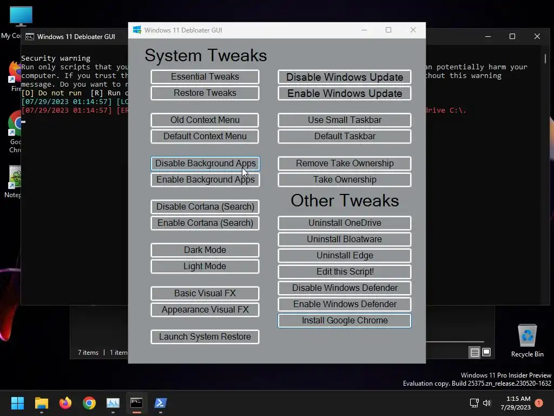The width and height of the screenshot is (554, 416).
Task: Apply Appearance Visual FX
Action: pyautogui.click(x=205, y=309)
